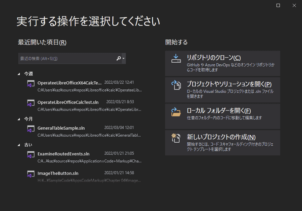The width and height of the screenshot is (302, 211).
Task: Collapse the 今月 group
Action: [19, 119]
